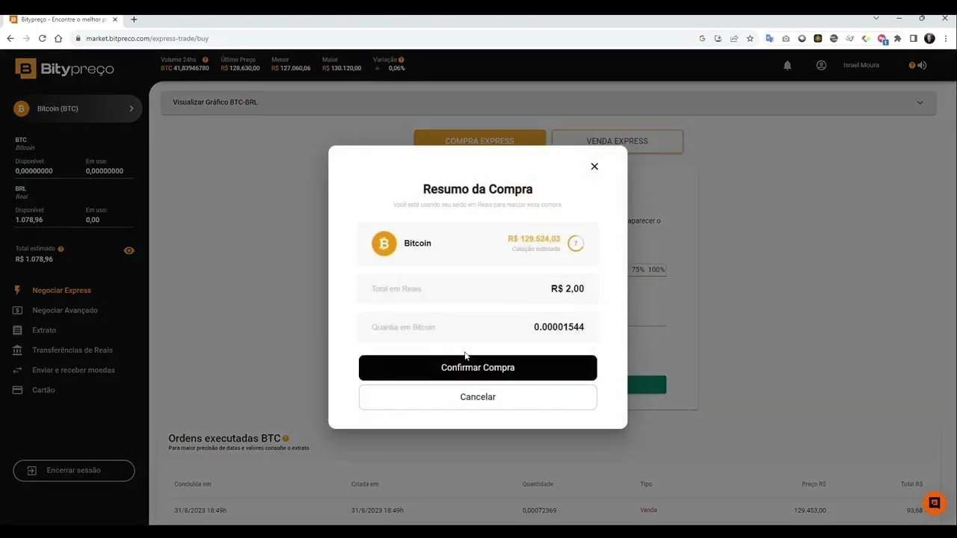Open the notifications bell
Screen dimensions: 957x538
(x=787, y=66)
